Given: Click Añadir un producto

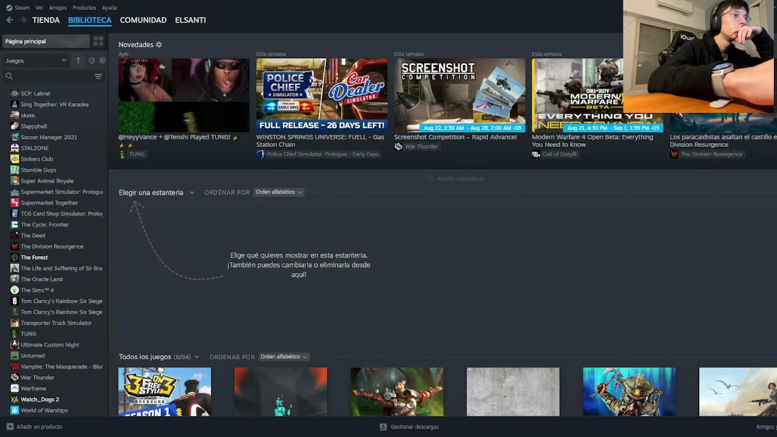Looking at the screenshot, I should point(39,427).
